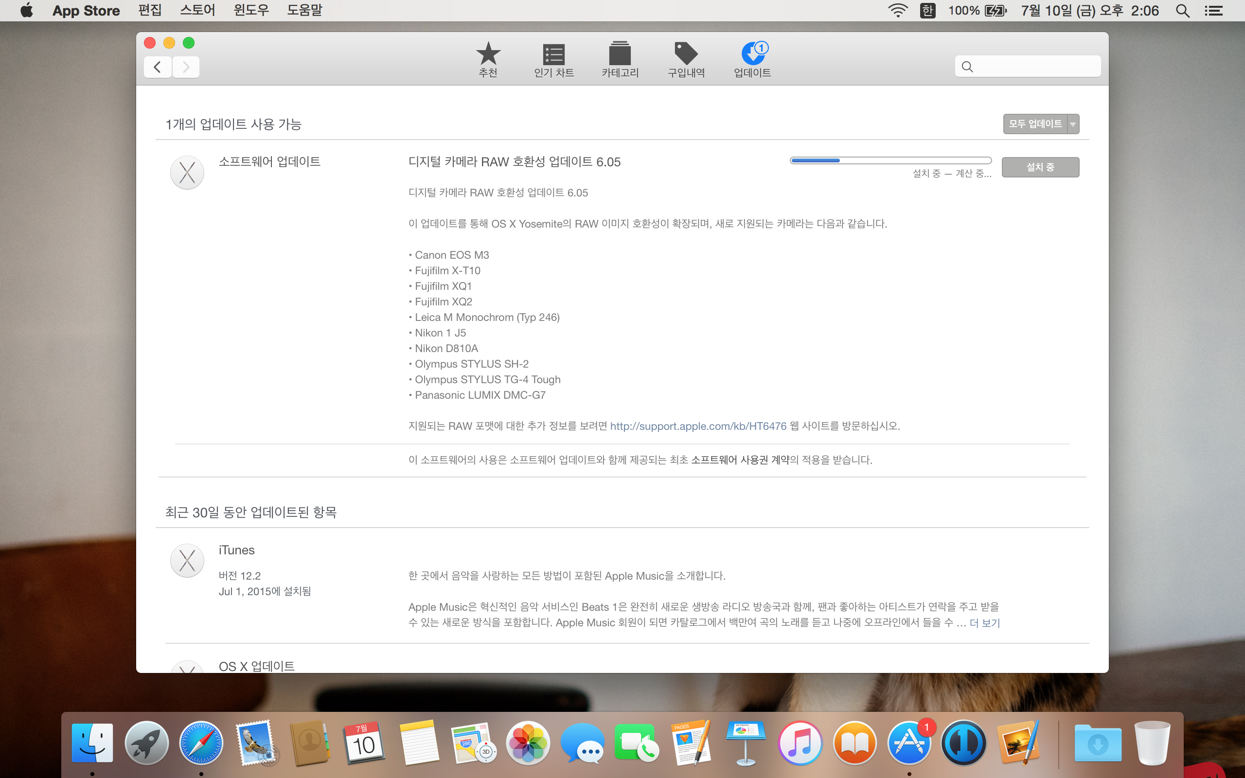This screenshot has width=1245, height=778.
Task: Click the RAW update installation progress bar
Action: click(890, 160)
